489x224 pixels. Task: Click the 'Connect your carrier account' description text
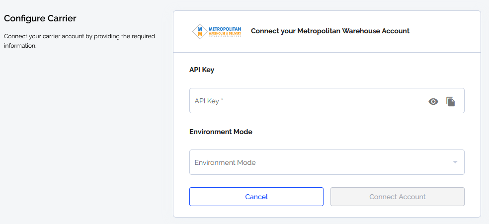pos(79,41)
